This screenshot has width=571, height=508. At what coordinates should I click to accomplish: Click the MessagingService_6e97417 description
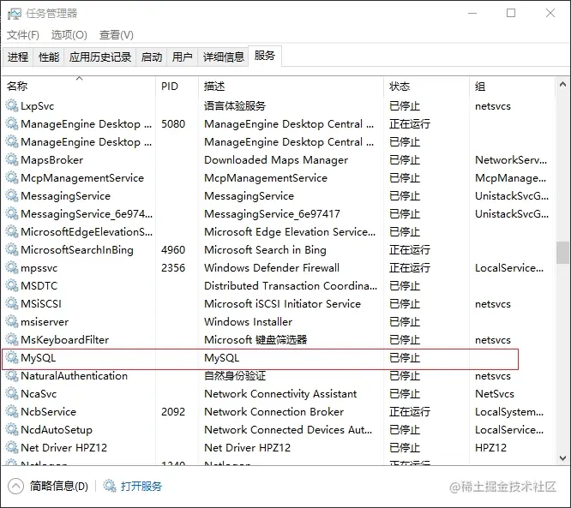tap(272, 213)
